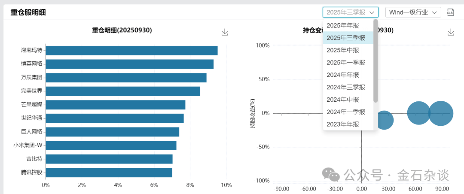Download the 重仓明细 bar chart
This screenshot has width=464, height=194.
225,32
